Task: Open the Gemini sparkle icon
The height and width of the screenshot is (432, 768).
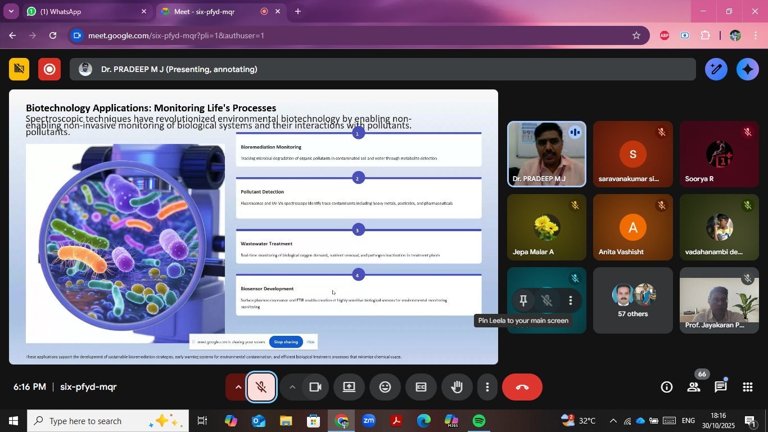Action: click(748, 69)
